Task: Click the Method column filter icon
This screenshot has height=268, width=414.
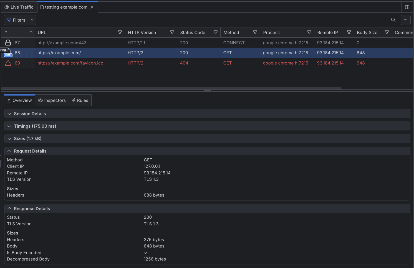Action: (255, 32)
